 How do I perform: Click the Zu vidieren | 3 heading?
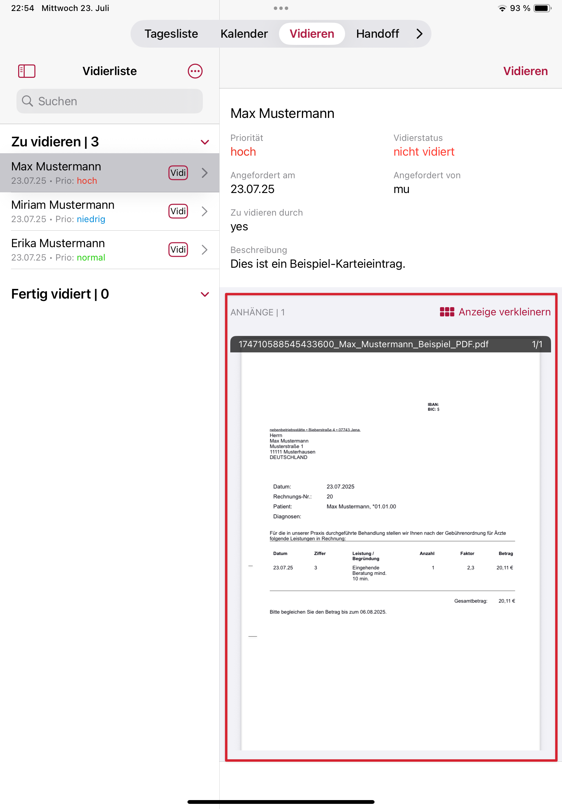[x=55, y=142]
